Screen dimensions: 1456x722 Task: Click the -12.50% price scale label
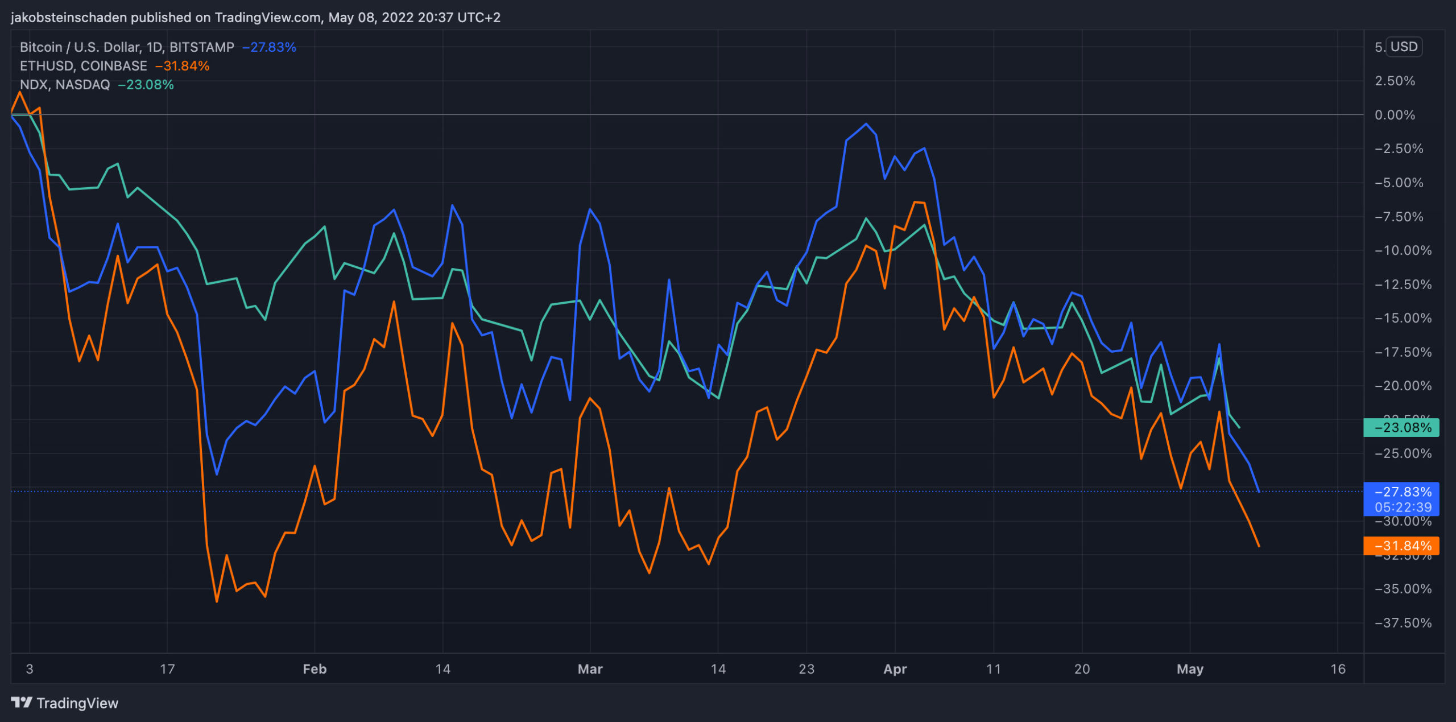pos(1403,284)
